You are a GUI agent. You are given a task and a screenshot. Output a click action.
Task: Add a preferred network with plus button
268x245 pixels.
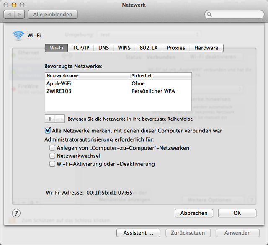tap(50, 119)
